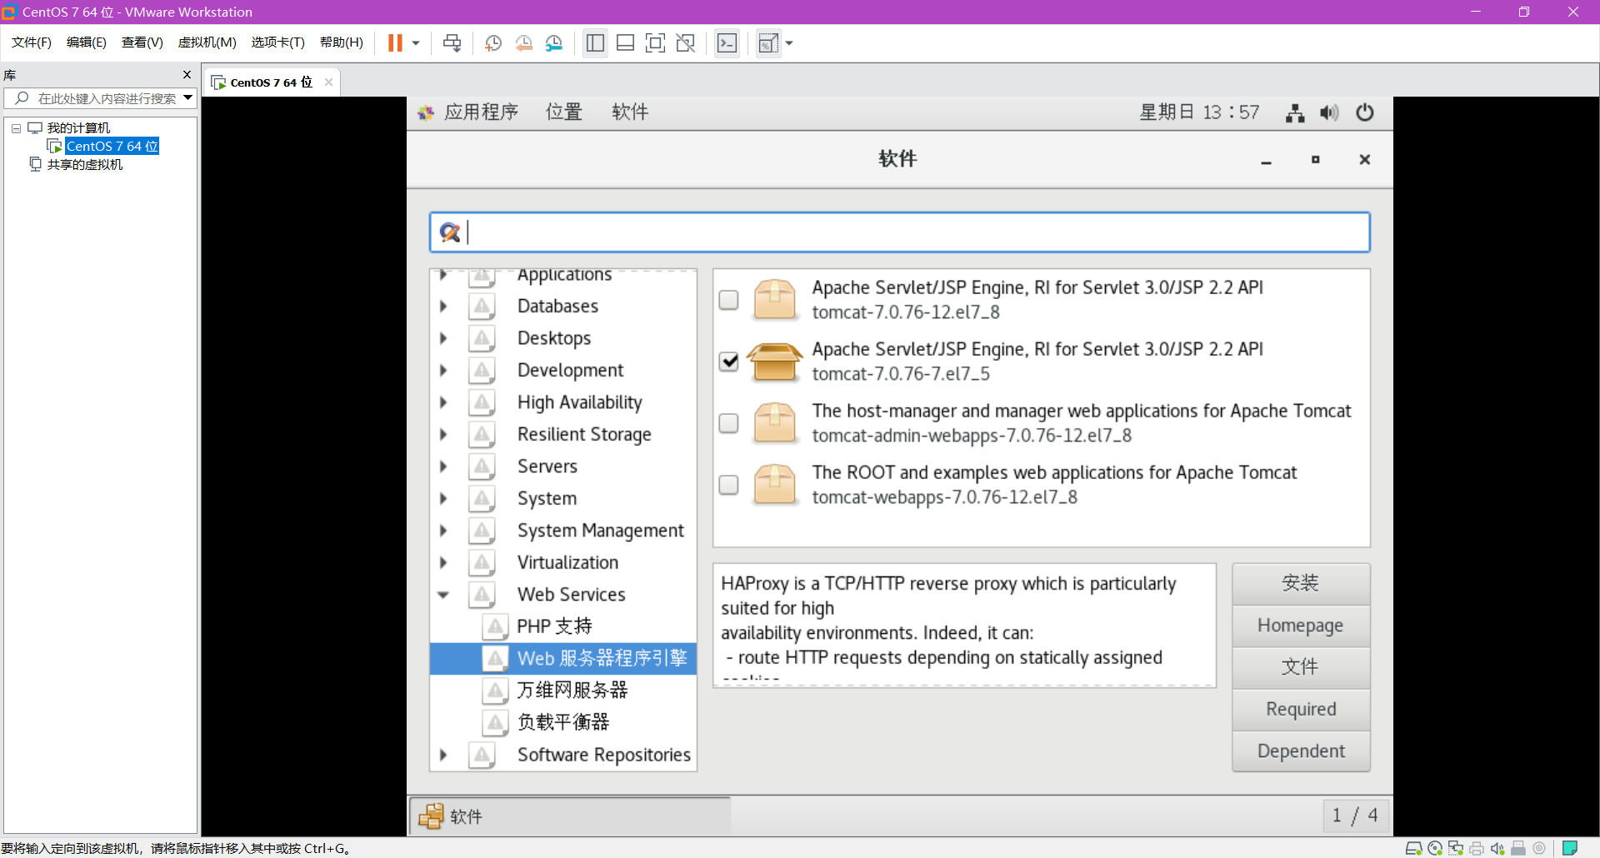Open the snapshot manager icon
The width and height of the screenshot is (1600, 858).
554,42
